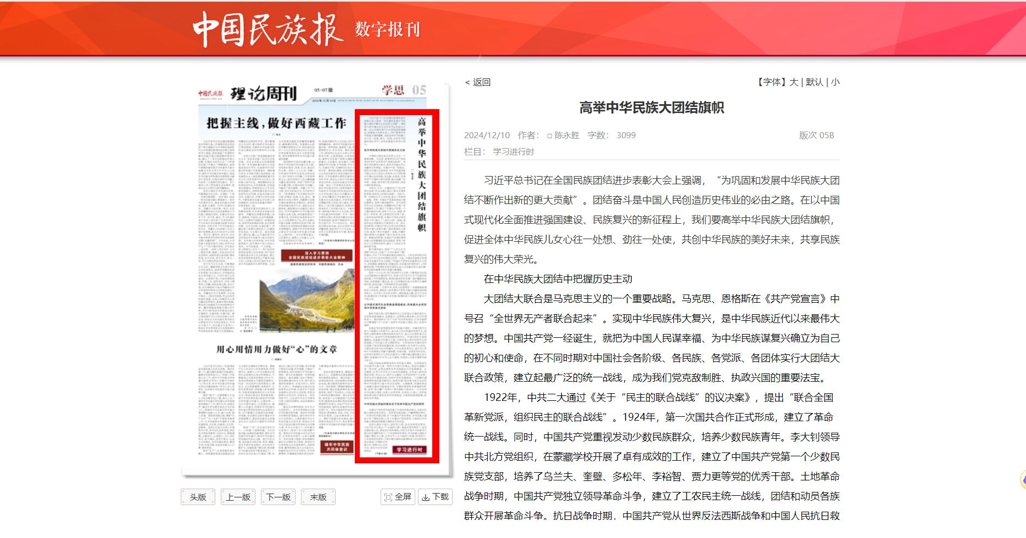Jump to the front page with 头版
The height and width of the screenshot is (538, 1026).
198,497
